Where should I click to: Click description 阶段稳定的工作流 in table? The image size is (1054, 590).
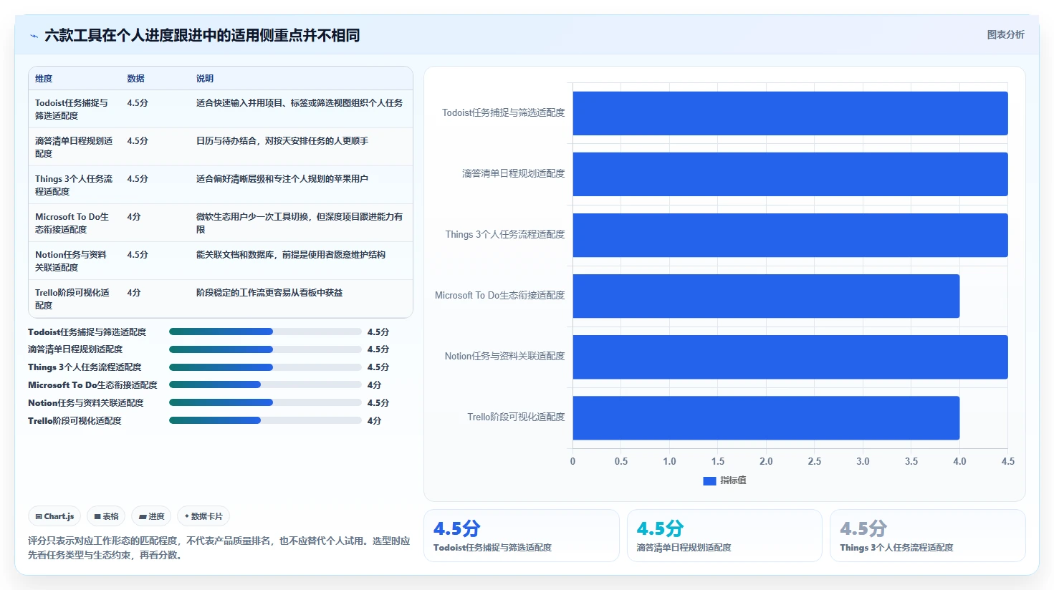point(269,293)
